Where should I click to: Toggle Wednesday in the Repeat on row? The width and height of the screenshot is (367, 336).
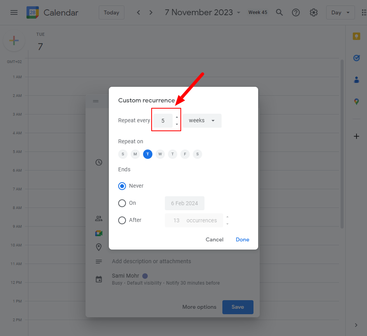click(160, 154)
